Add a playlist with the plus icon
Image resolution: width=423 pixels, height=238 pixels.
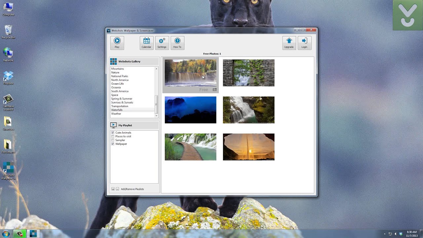[x=113, y=189]
